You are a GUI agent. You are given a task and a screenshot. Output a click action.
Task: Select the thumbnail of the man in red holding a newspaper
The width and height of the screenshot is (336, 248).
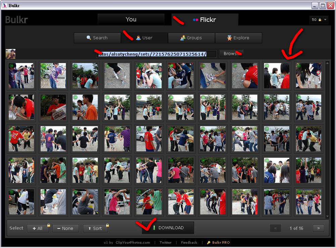(53, 107)
